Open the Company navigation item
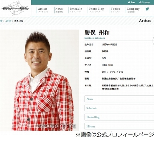Viewport: 154px width, 141px height. pyautogui.click(x=133, y=10)
